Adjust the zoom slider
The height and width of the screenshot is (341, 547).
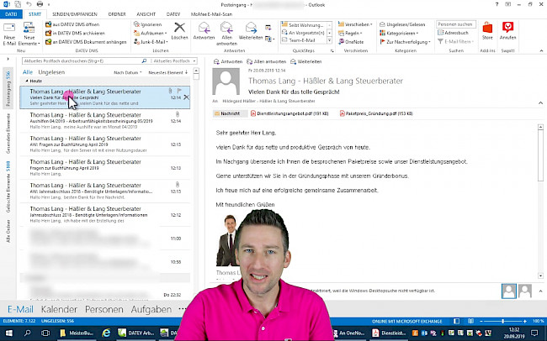coord(502,321)
